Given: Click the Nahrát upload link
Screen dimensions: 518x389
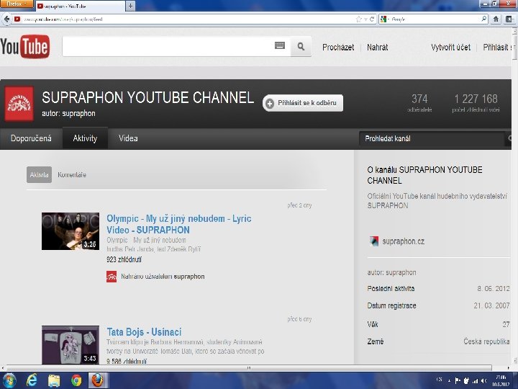Looking at the screenshot, I should (377, 48).
